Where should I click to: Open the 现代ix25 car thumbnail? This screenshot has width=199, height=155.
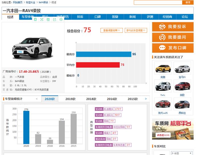(x=163, y=104)
